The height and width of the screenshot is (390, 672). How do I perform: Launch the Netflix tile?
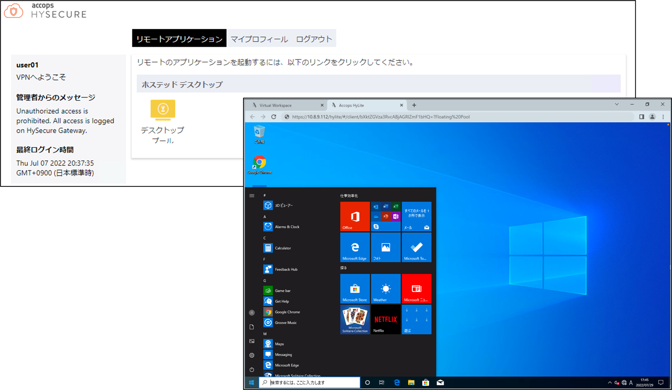(386, 320)
